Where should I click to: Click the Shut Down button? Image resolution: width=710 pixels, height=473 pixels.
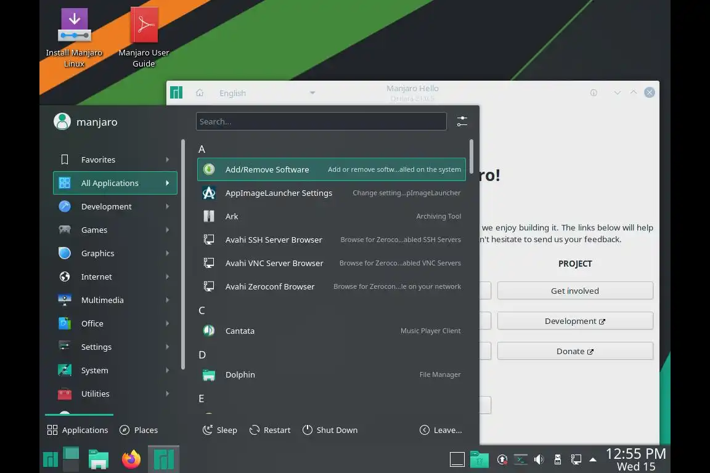[x=330, y=430]
